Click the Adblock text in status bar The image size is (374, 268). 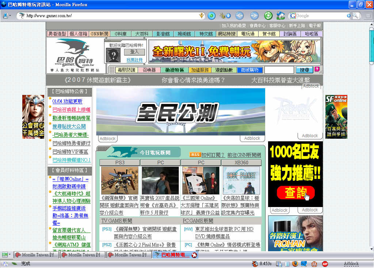point(351,264)
